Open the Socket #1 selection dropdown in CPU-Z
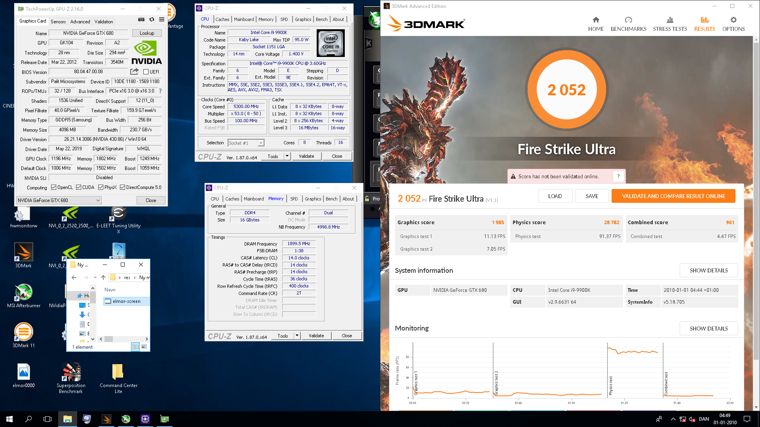 (246, 143)
